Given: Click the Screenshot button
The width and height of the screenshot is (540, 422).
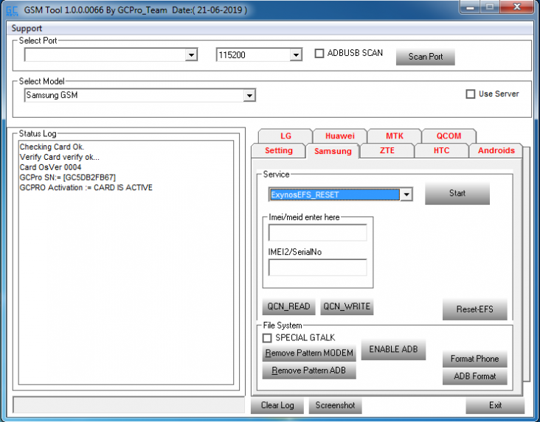Looking at the screenshot, I should point(335,406).
